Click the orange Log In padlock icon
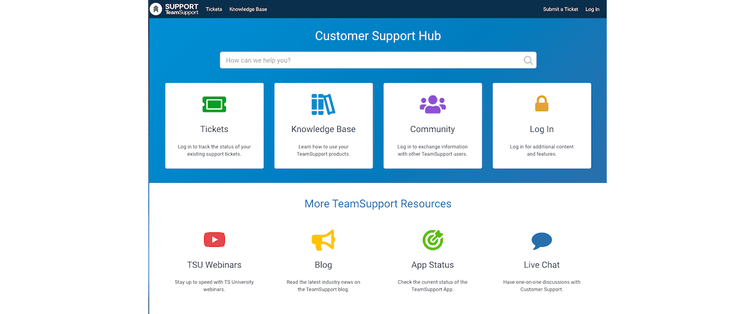The image size is (755, 314). coord(541,104)
